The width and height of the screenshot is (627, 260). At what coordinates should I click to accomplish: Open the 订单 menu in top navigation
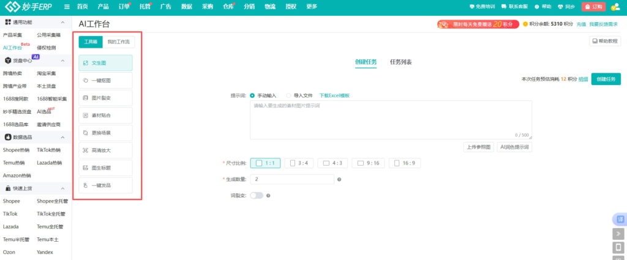(x=124, y=7)
